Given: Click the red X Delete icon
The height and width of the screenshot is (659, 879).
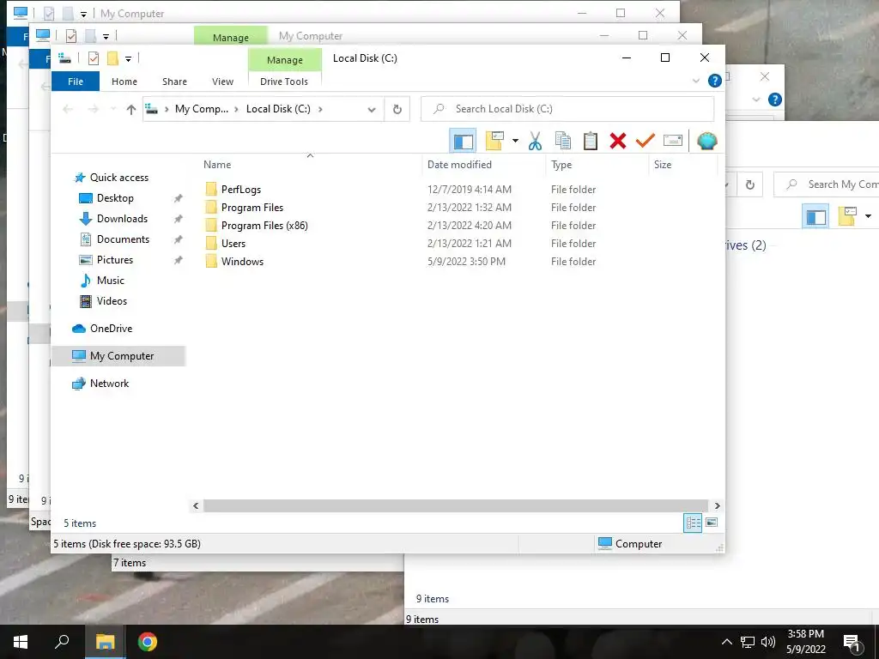Looking at the screenshot, I should (618, 141).
